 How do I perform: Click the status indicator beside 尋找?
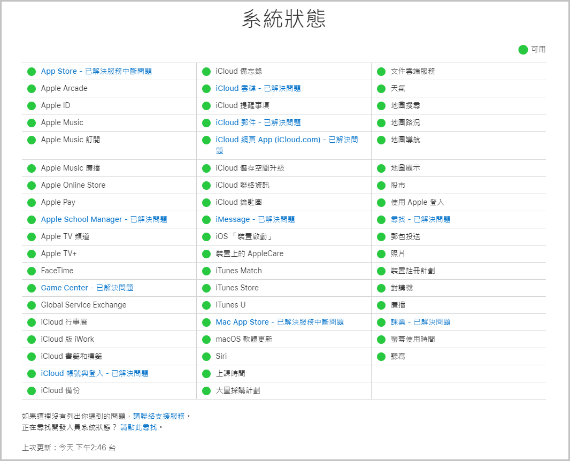coord(381,220)
